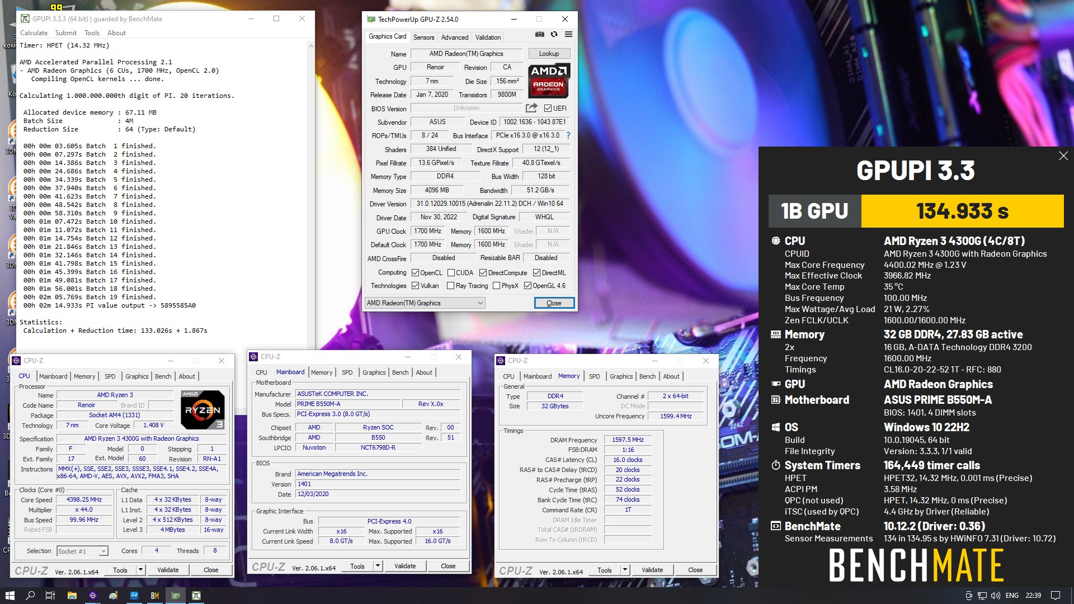Switch to CPU-Z purple chip taskbar icon
The height and width of the screenshot is (604, 1074).
coord(93,596)
